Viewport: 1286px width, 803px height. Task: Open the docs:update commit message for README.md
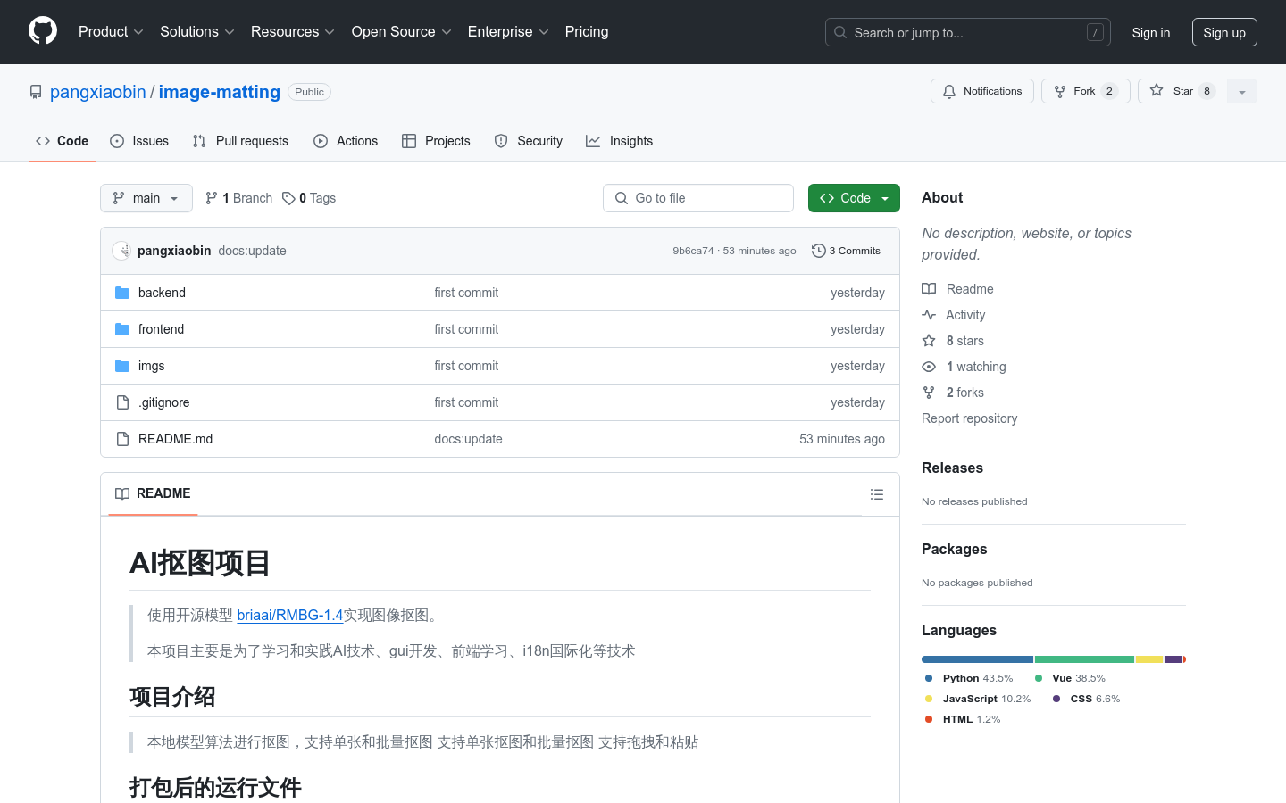coord(469,439)
